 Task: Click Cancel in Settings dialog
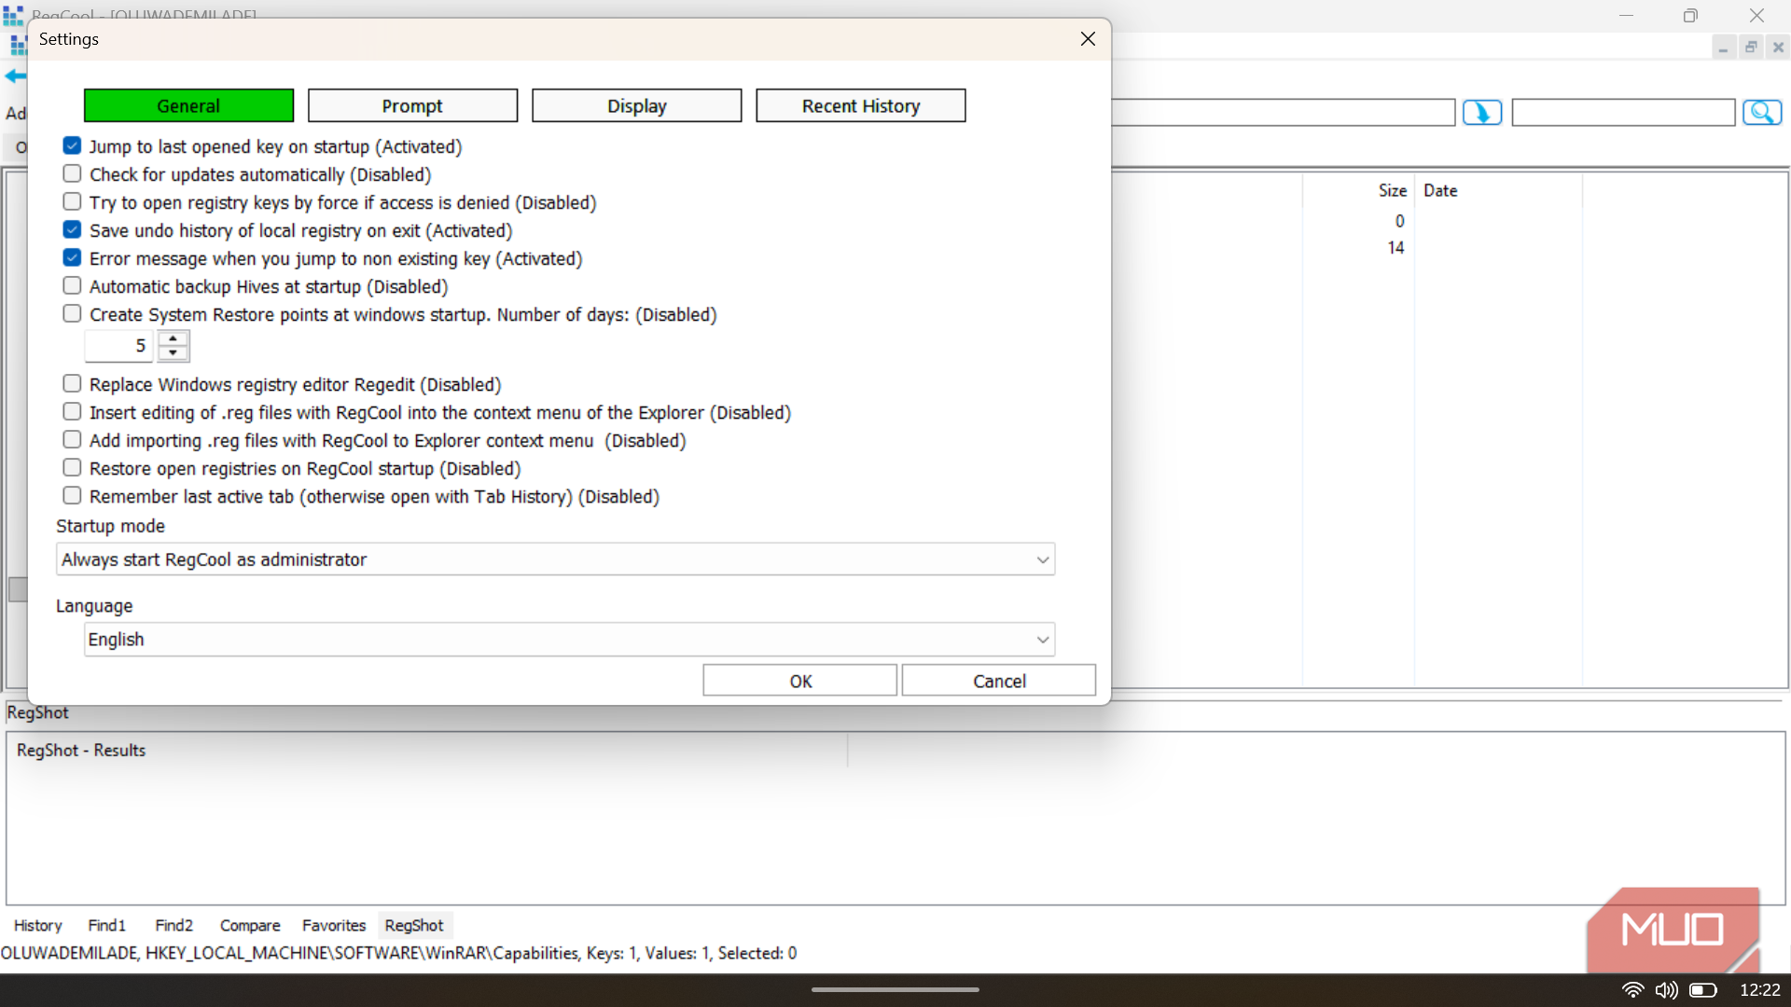[x=999, y=681]
